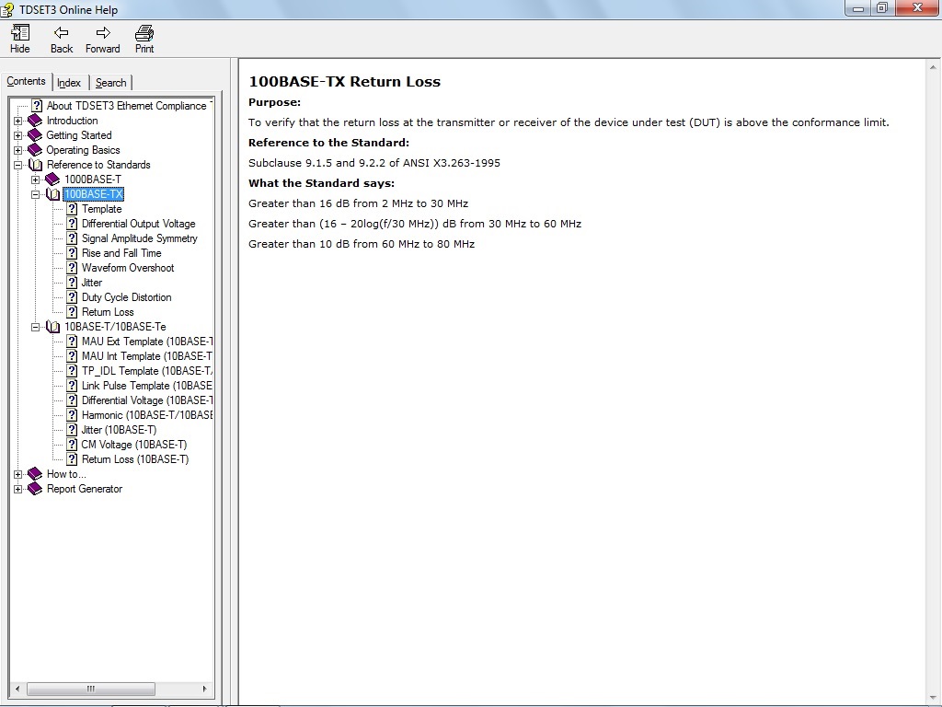Switch to the Index tab
The height and width of the screenshot is (707, 942).
click(69, 82)
